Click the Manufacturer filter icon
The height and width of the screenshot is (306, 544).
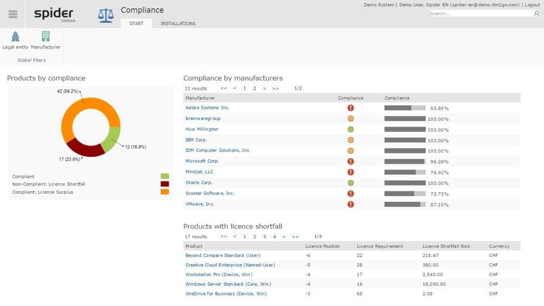(46, 37)
